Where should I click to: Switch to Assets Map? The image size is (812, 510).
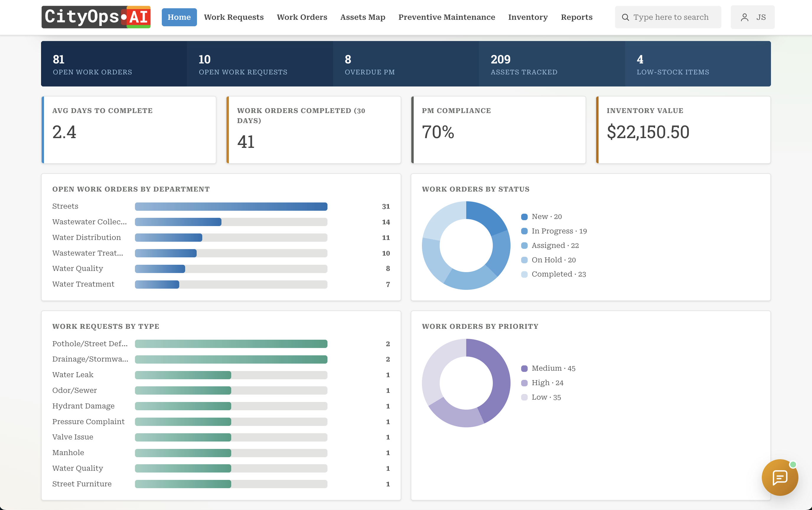(363, 17)
